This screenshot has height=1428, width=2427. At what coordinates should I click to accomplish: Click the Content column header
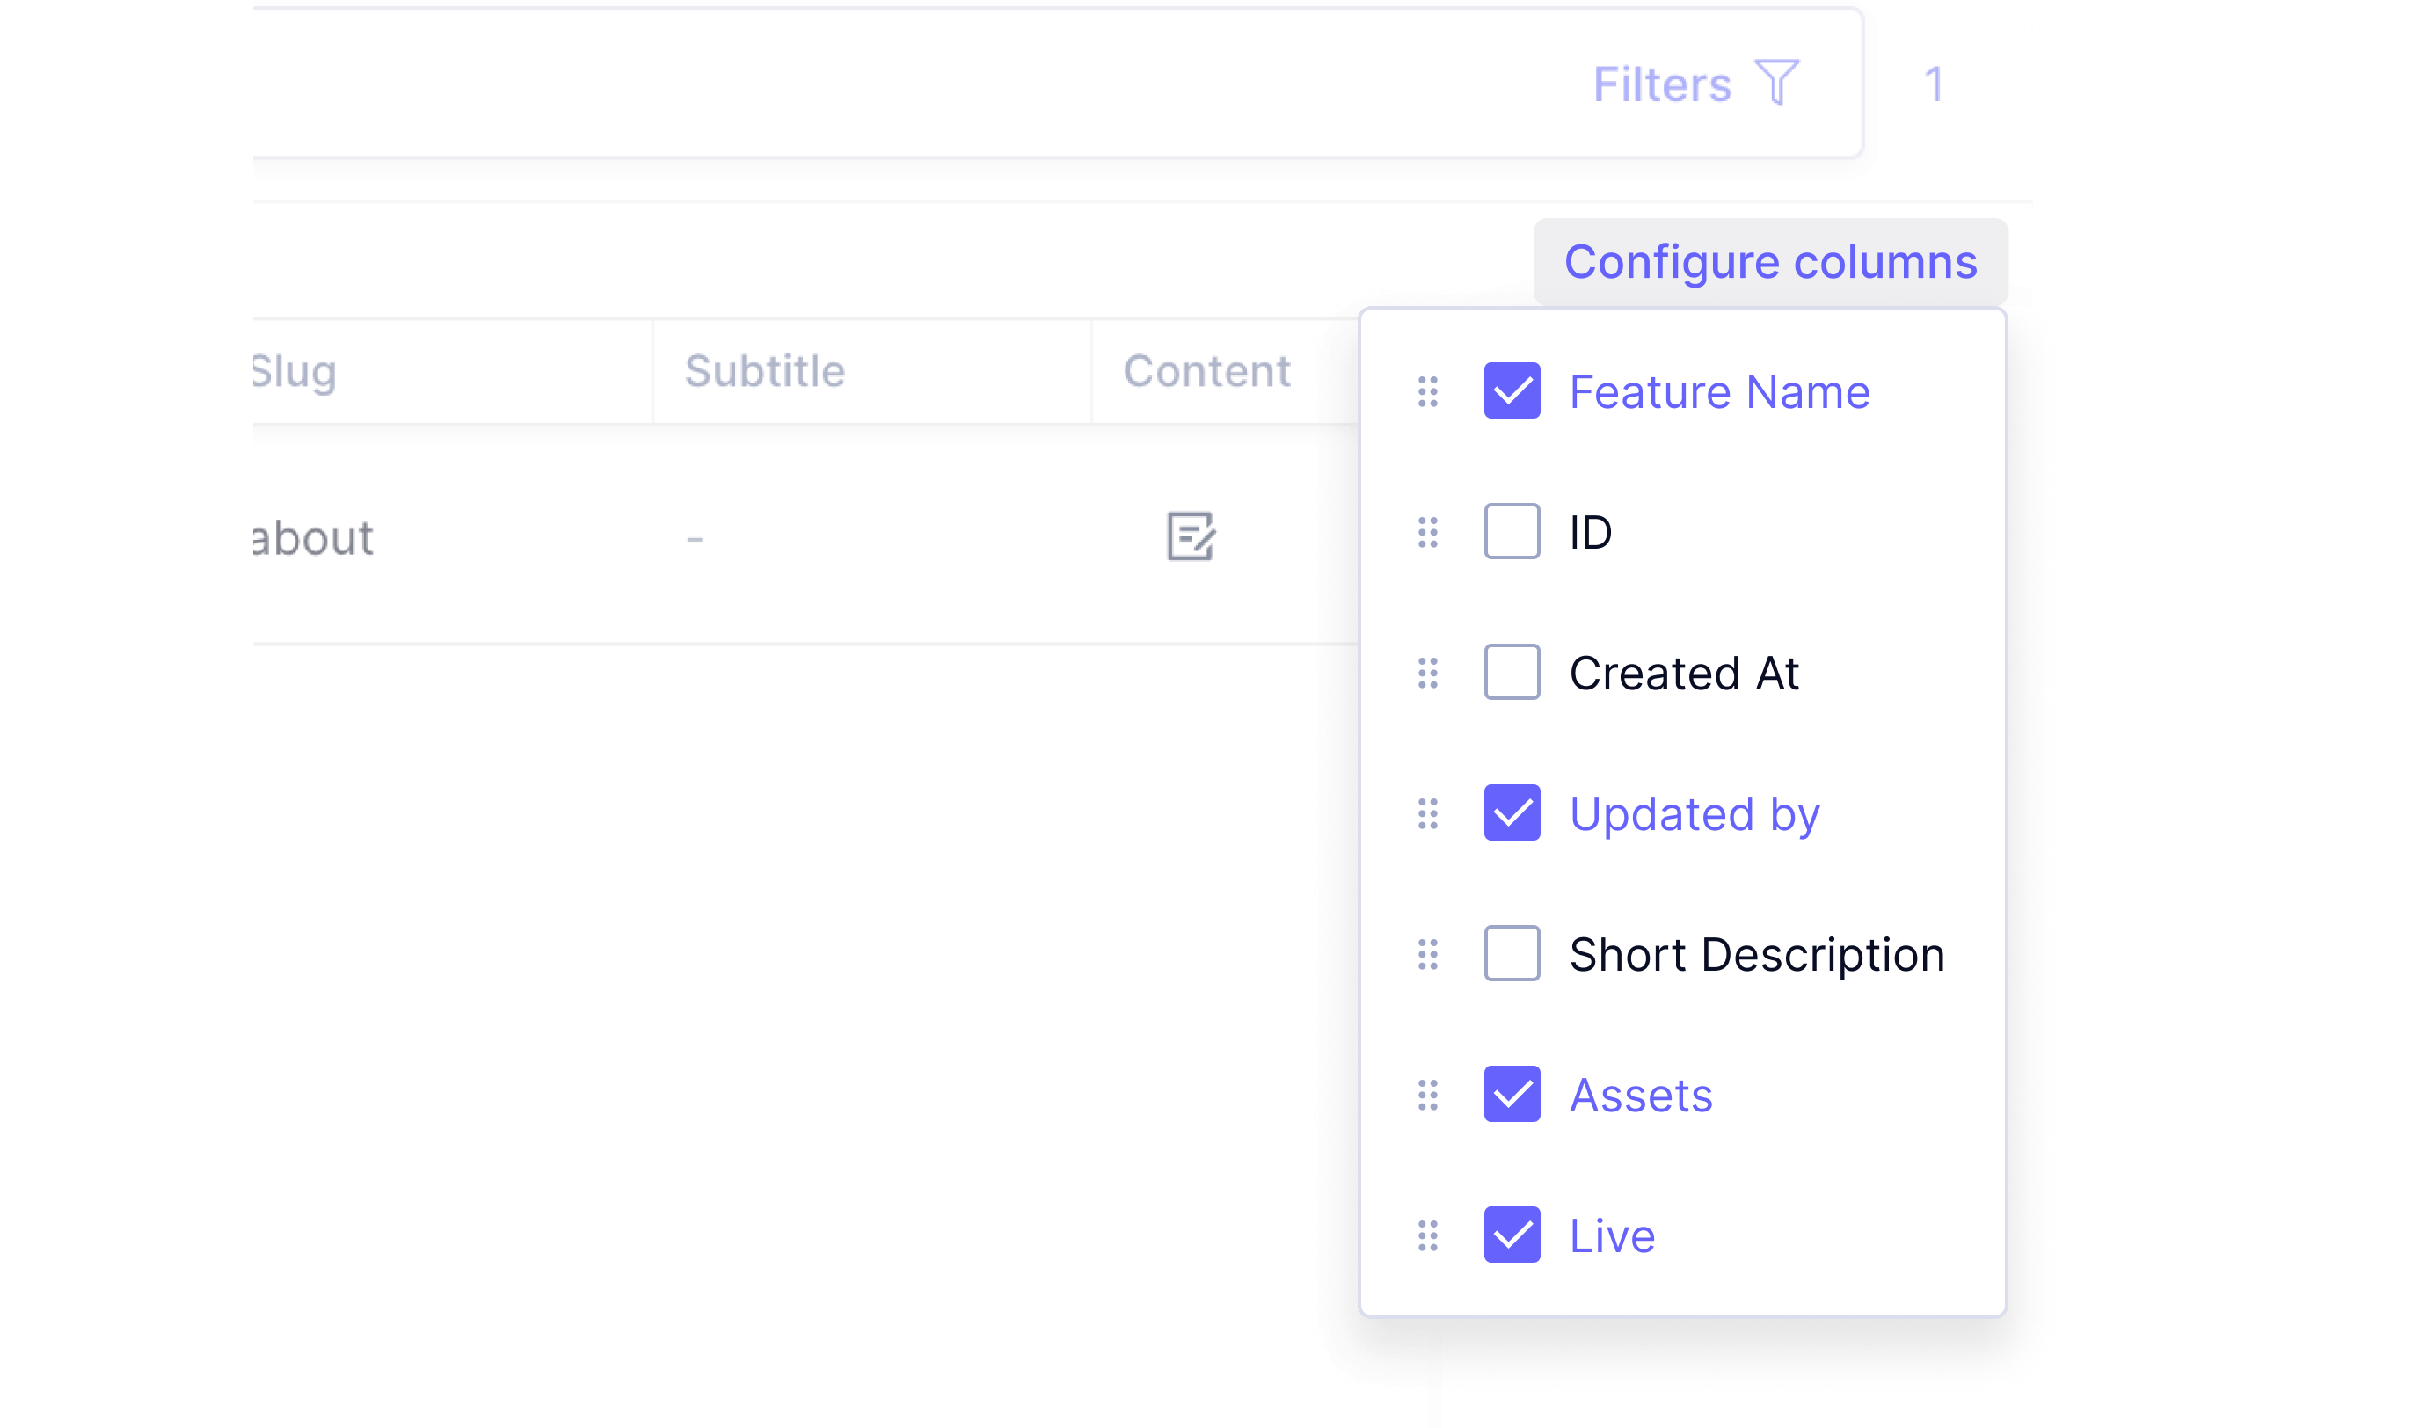click(x=1206, y=371)
